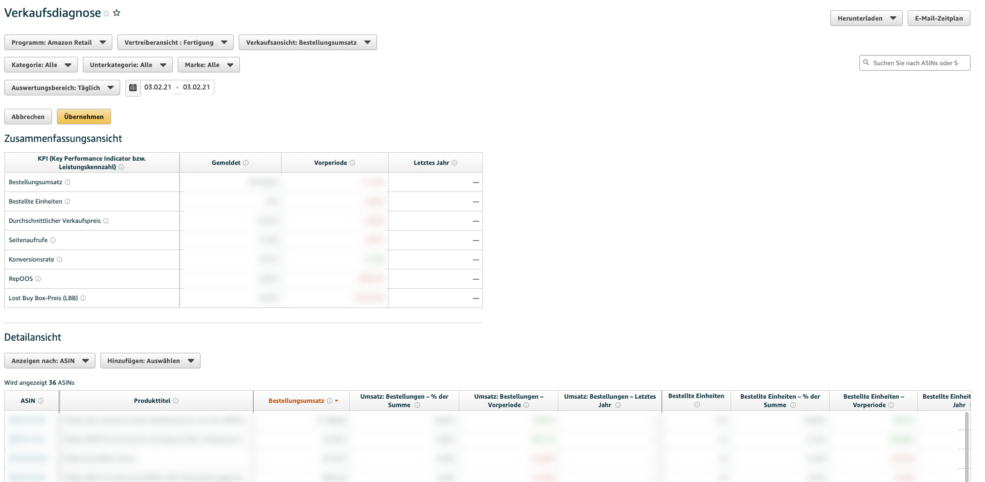Viewport: 985px width, 482px height.
Task: Click the search magnifier icon in ASIN search
Action: click(x=866, y=63)
